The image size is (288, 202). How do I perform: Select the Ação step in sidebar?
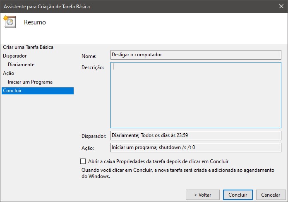coord(8,73)
